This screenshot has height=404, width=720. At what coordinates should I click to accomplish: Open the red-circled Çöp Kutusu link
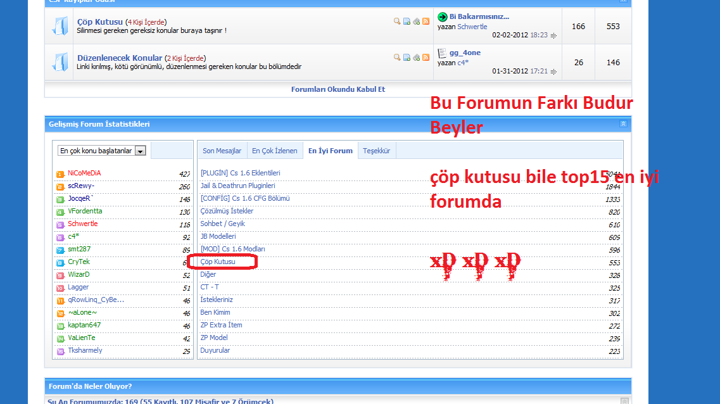click(218, 261)
